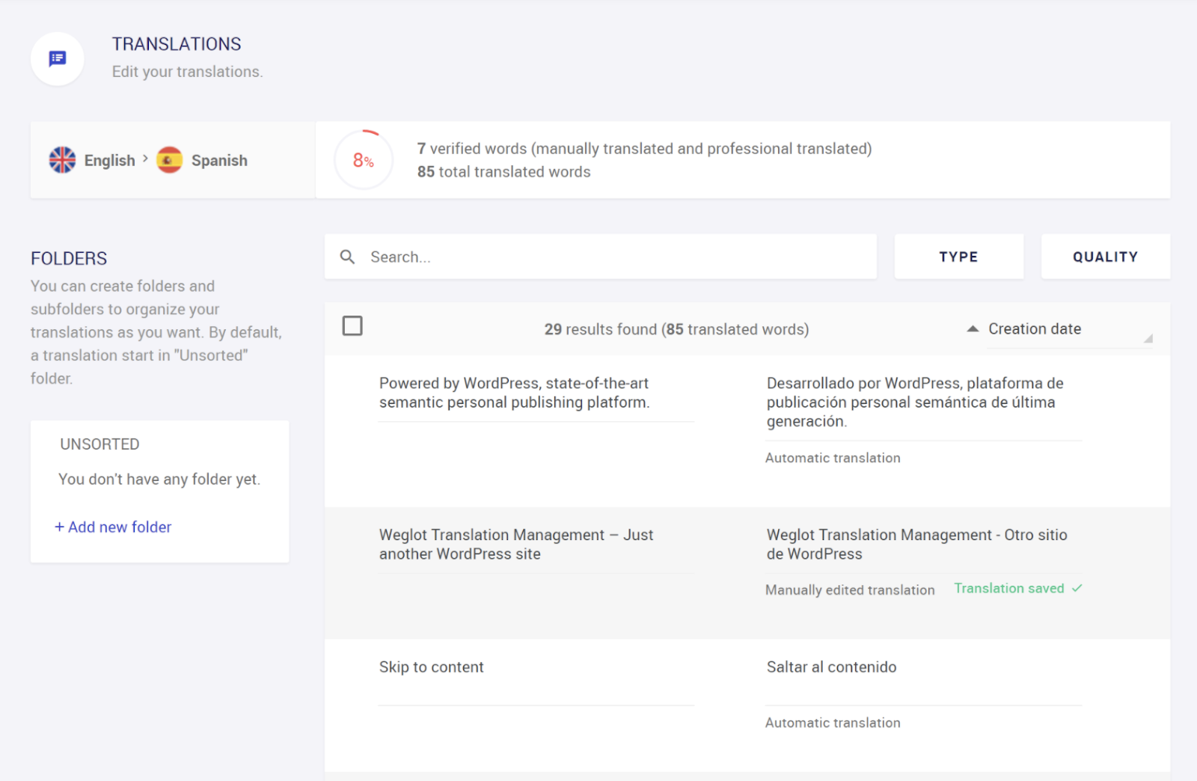Click the Spanish flag icon
The width and height of the screenshot is (1197, 781).
(x=170, y=160)
